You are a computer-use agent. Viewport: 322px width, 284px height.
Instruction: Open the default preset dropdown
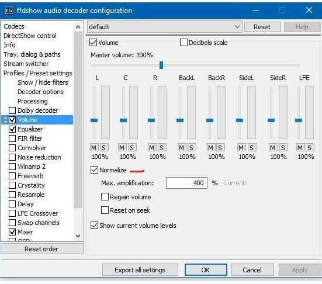165,27
